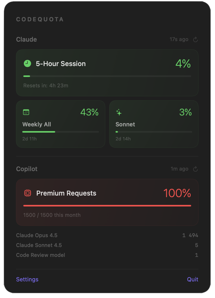The image size is (215, 298).
Task: Open the Sonnet usage card
Action: click(x=154, y=124)
